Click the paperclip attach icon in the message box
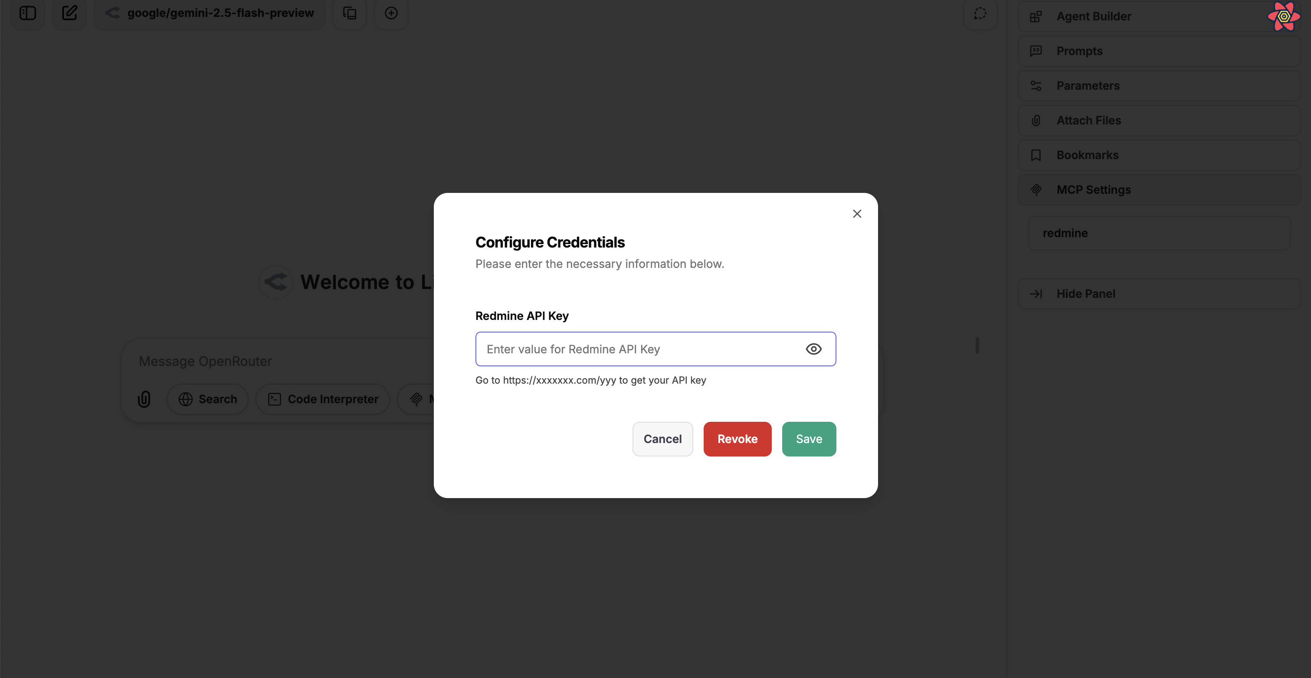The image size is (1311, 678). tap(144, 399)
